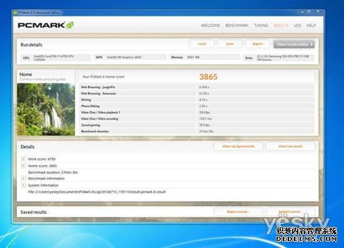Open the TUNING tab
Viewport: 344px width, 248px height.
[261, 26]
